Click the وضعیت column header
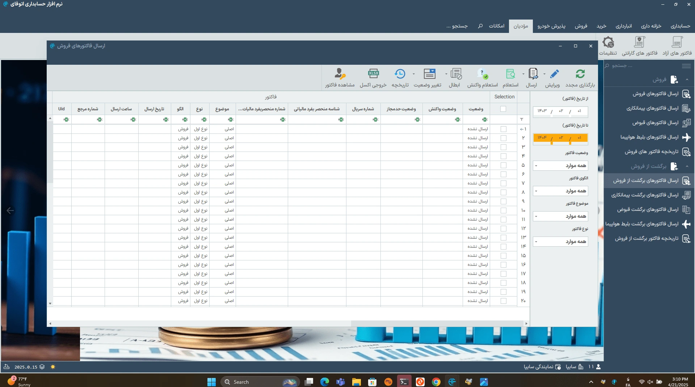 476,109
